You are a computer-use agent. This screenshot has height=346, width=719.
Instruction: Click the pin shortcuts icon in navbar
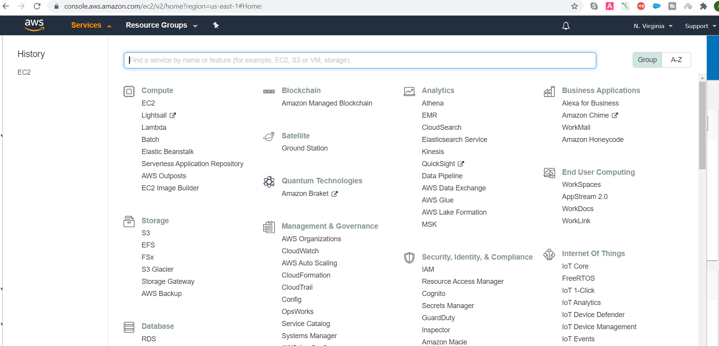216,25
